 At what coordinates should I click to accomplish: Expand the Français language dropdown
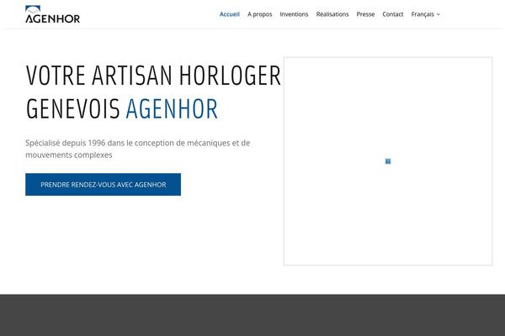coord(425,14)
